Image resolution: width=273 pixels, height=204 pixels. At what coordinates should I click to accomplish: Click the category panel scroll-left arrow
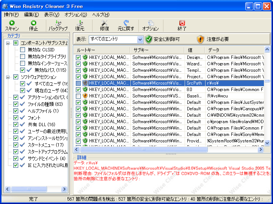pyautogui.click(x=8, y=189)
